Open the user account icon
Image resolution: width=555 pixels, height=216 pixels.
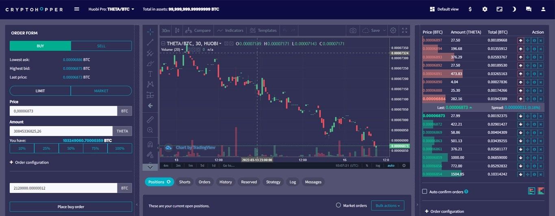[x=543, y=9]
